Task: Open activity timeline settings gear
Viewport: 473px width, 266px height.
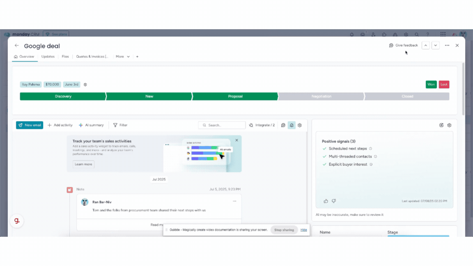Action: 300,125
